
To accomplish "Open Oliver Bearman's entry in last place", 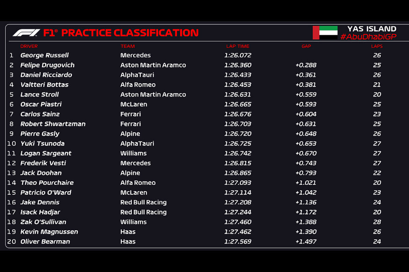I will [x=45, y=242].
